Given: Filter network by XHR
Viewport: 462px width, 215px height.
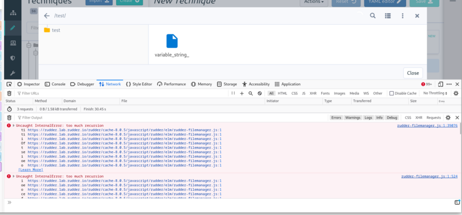Looking at the screenshot, I should tap(313, 93).
